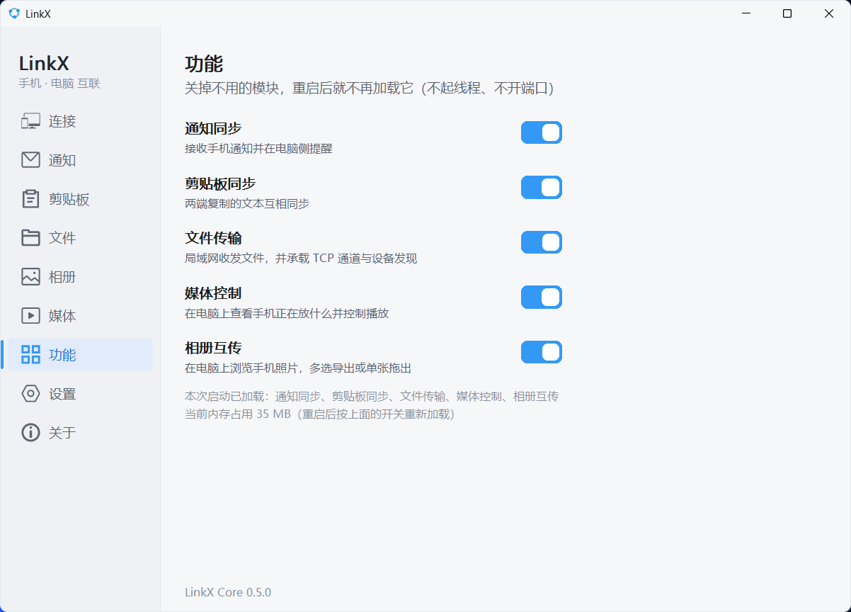The image size is (851, 612).
Task: Open 文件 label in sidebar
Action: point(62,238)
